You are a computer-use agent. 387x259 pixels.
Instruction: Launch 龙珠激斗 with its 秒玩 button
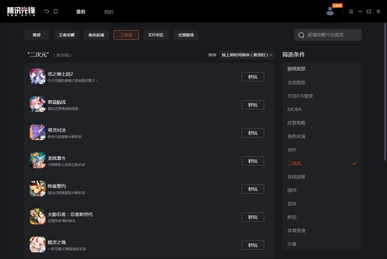(253, 161)
